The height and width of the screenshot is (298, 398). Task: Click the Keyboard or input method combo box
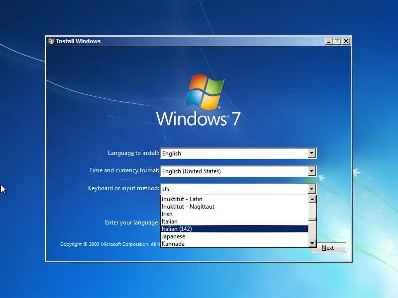point(238,189)
